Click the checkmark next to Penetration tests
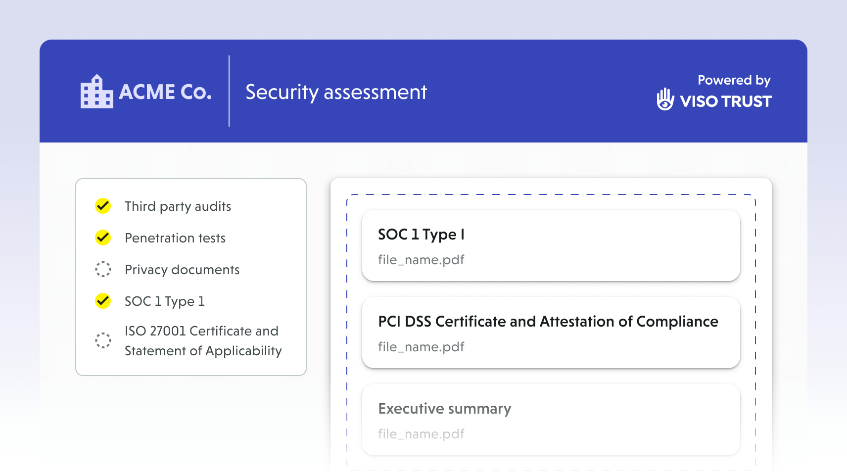 tap(102, 238)
